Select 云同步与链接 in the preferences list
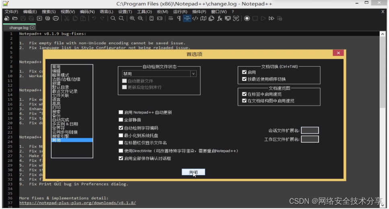The image size is (389, 209). coord(72,132)
